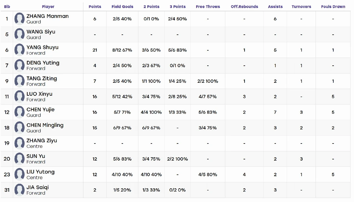
Task: Sort by Assists column header
Action: pyautogui.click(x=275, y=7)
